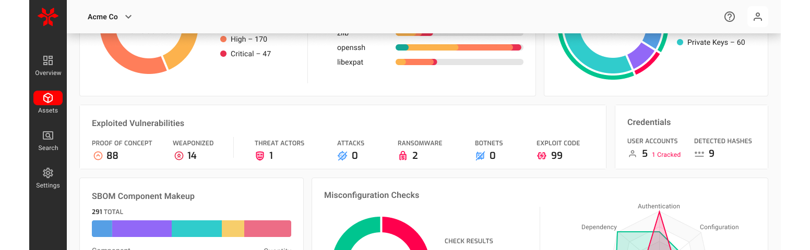Click the Exploit Code count 99
The width and height of the screenshot is (810, 250).
point(557,155)
